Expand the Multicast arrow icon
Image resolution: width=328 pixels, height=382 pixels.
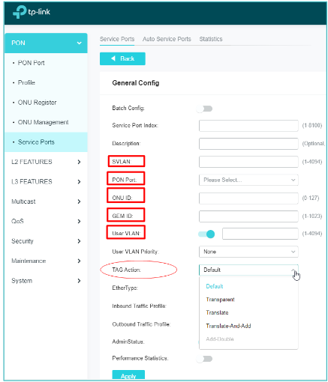coord(79,201)
